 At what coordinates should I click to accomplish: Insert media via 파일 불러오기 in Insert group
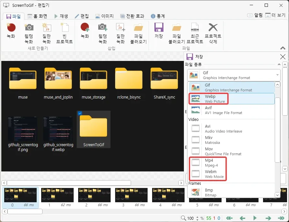click(138, 33)
